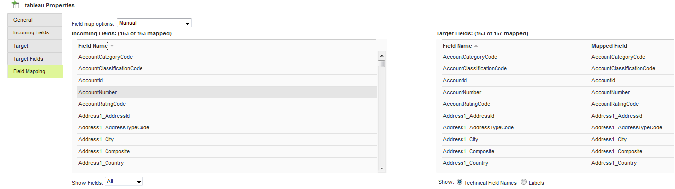Click the Target Field Name sort arrow
The width and height of the screenshot is (675, 189).
click(x=476, y=46)
